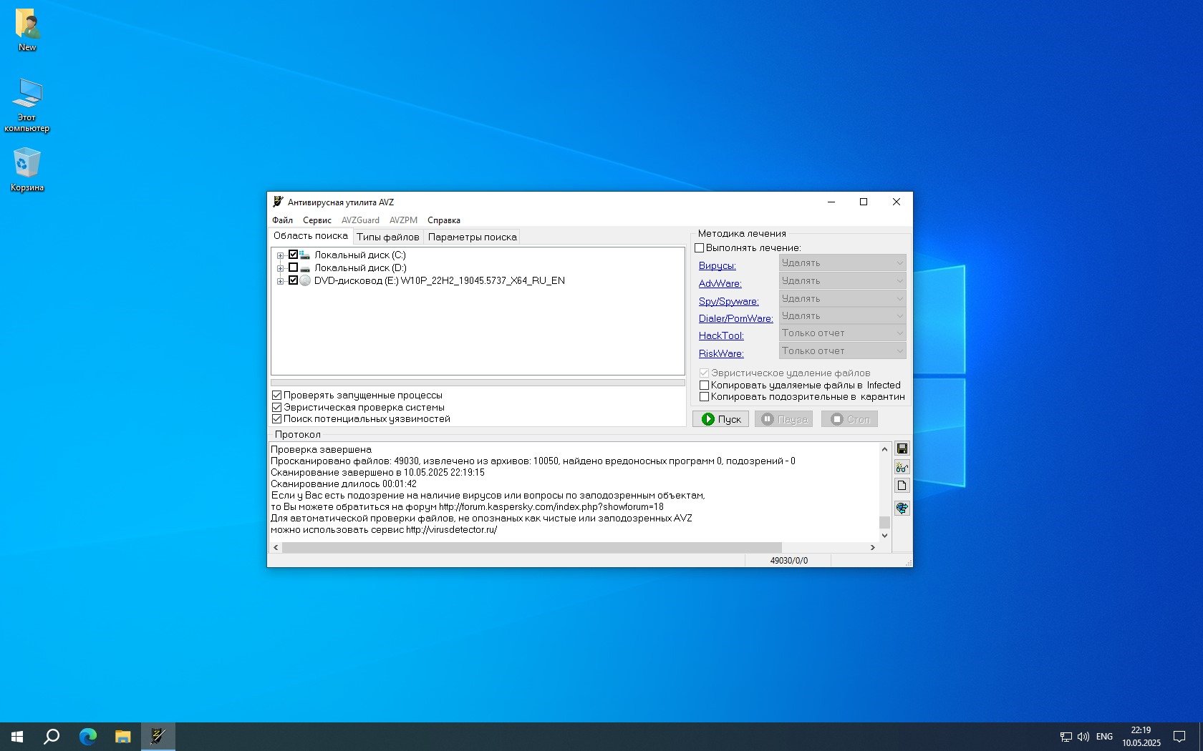Switch to the Типы файлов tab
The height and width of the screenshot is (751, 1203).
point(387,237)
